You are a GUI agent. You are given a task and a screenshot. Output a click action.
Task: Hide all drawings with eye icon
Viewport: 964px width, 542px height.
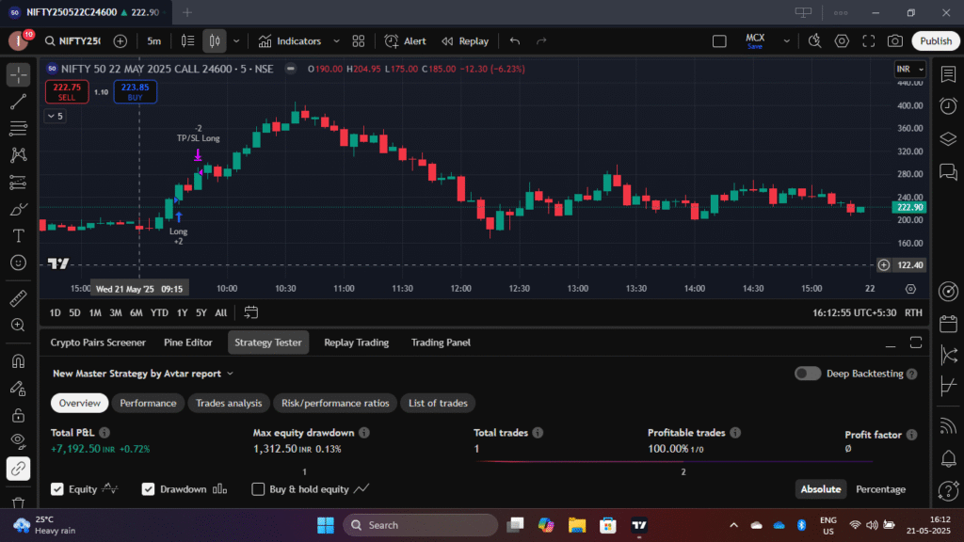point(19,442)
